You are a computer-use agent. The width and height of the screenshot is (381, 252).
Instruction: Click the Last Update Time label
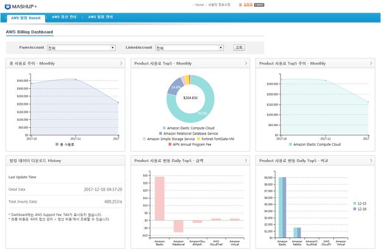pyautogui.click(x=23, y=177)
